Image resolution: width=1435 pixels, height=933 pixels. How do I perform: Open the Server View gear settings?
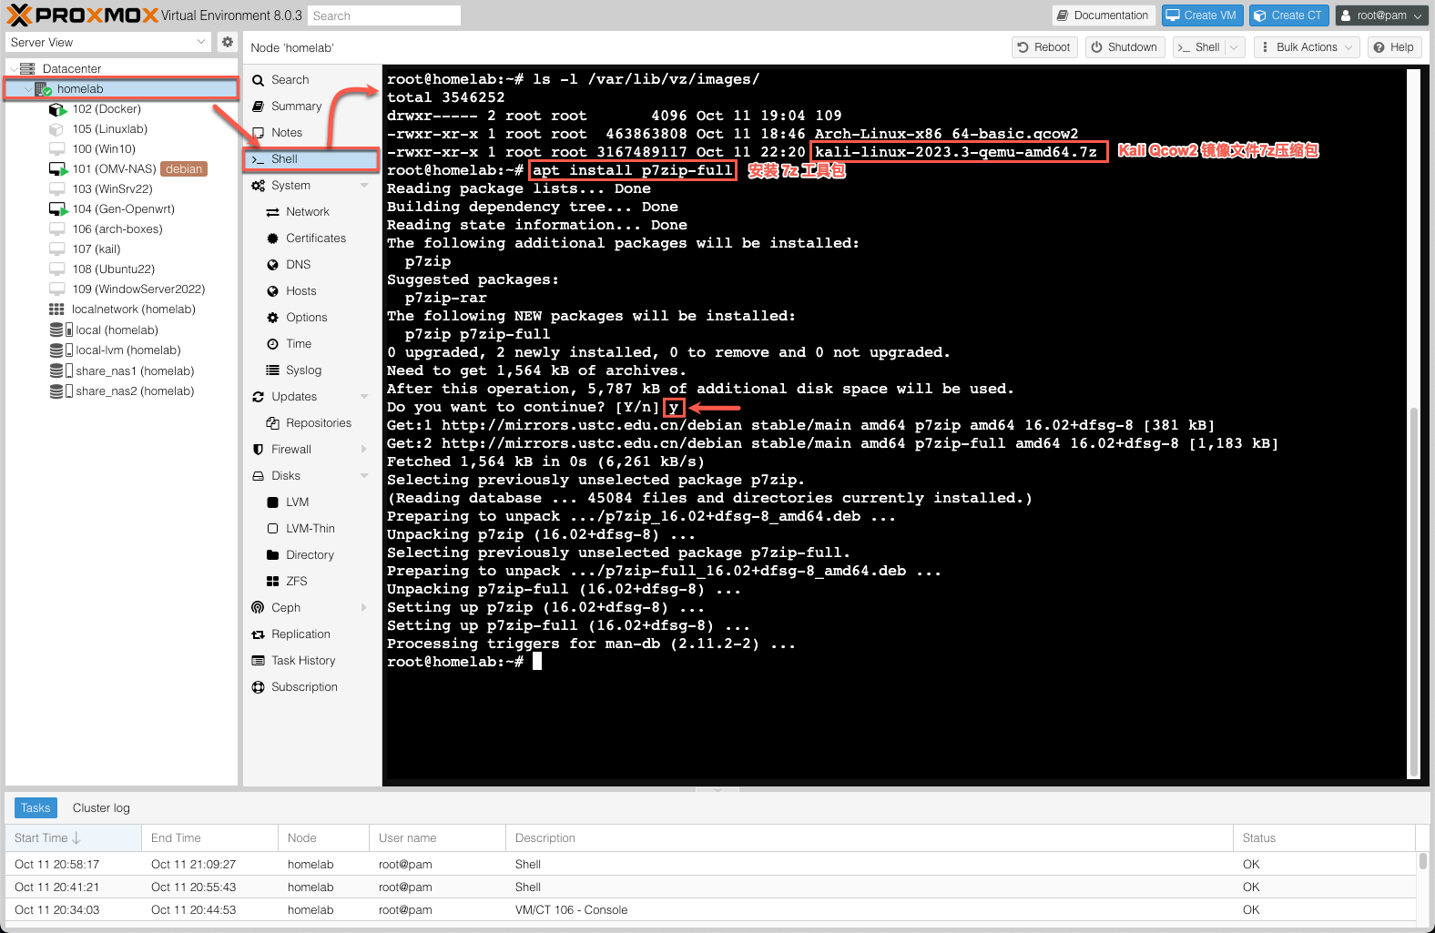(228, 42)
